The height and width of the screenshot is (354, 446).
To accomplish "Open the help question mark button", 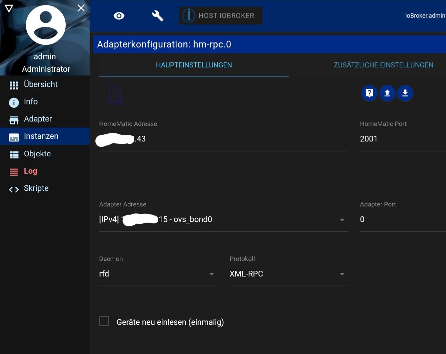I will (370, 93).
